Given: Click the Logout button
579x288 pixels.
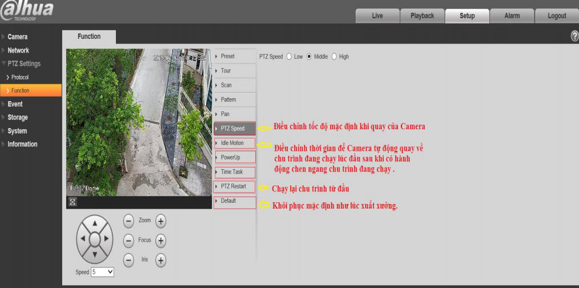Looking at the screenshot, I should (557, 16).
